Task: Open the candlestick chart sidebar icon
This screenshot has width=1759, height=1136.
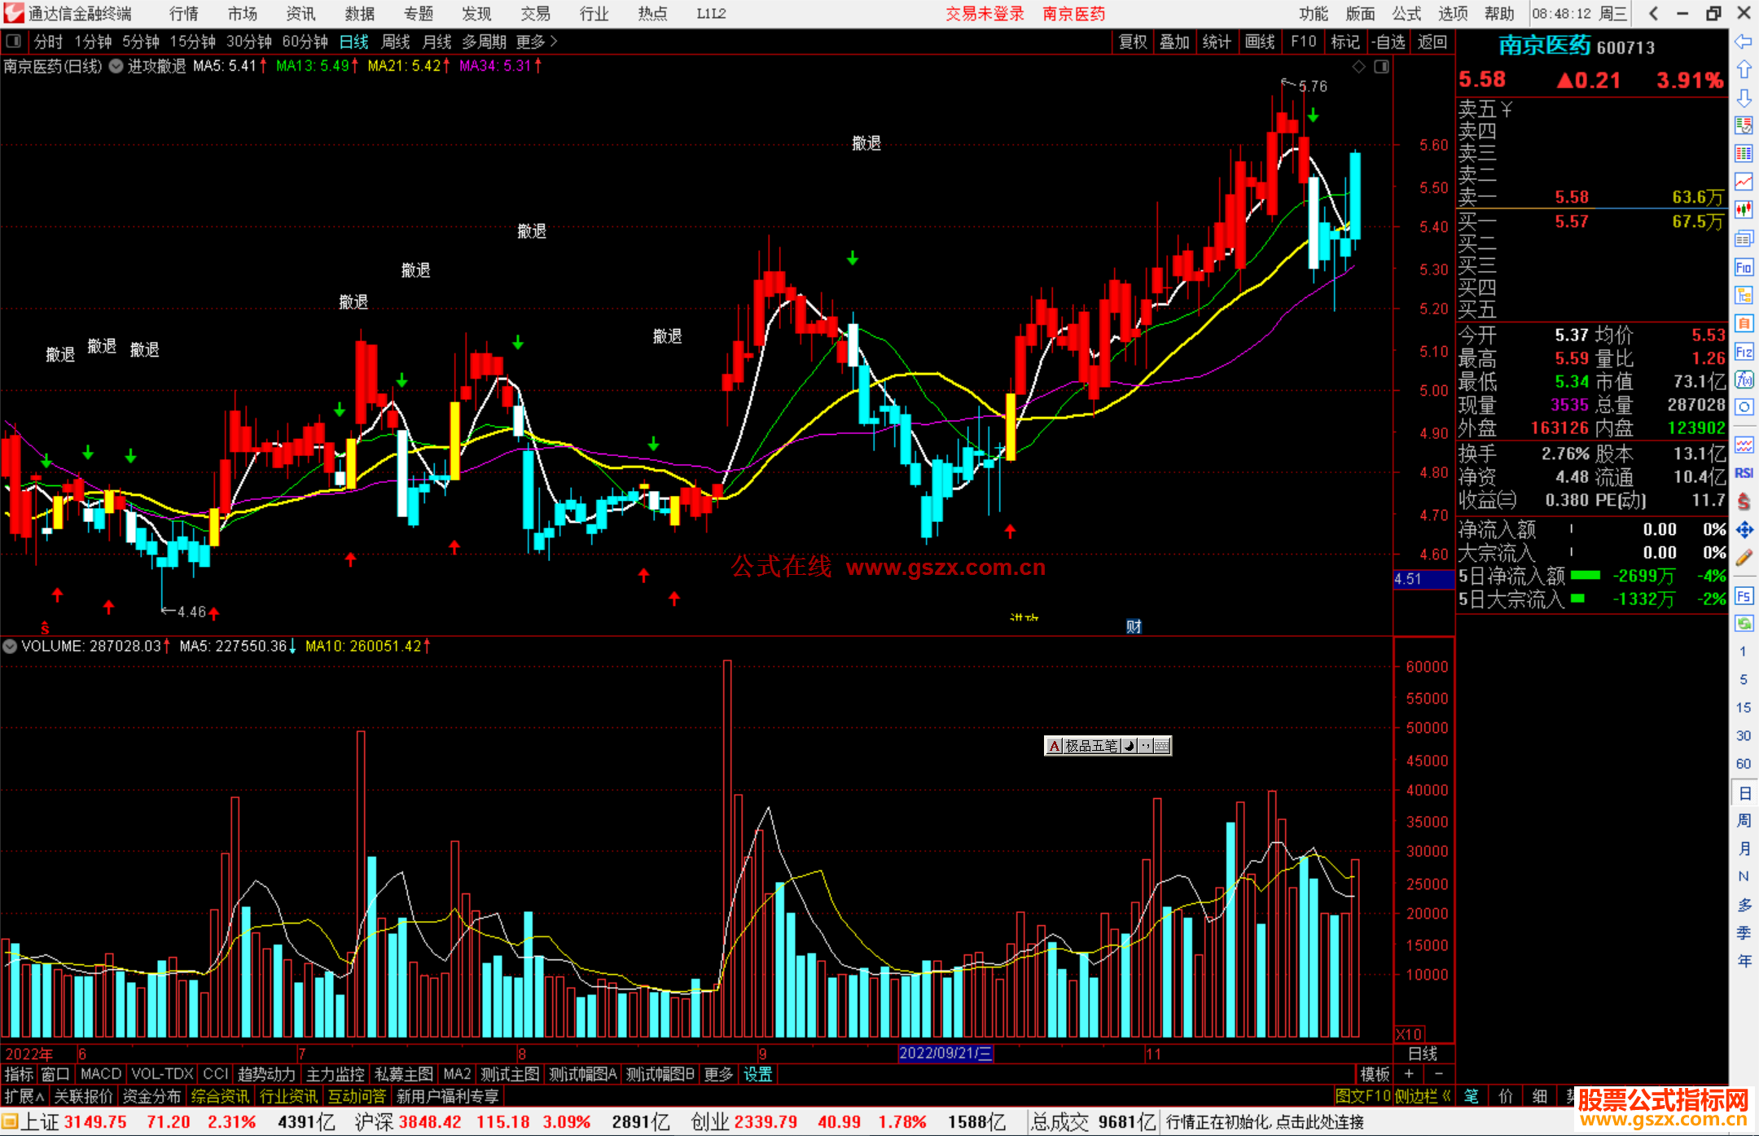Action: (1744, 210)
